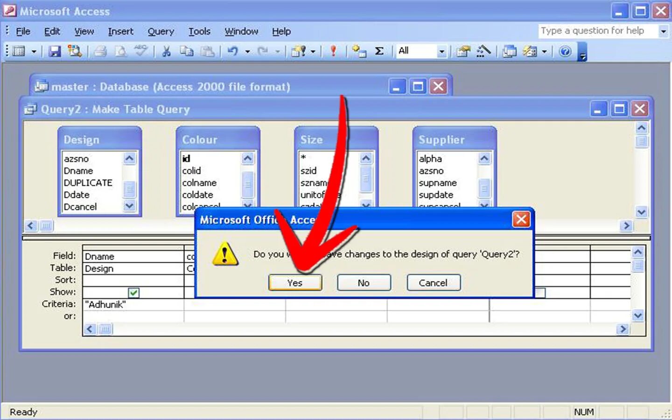Click the Totals sigma icon

click(x=379, y=51)
